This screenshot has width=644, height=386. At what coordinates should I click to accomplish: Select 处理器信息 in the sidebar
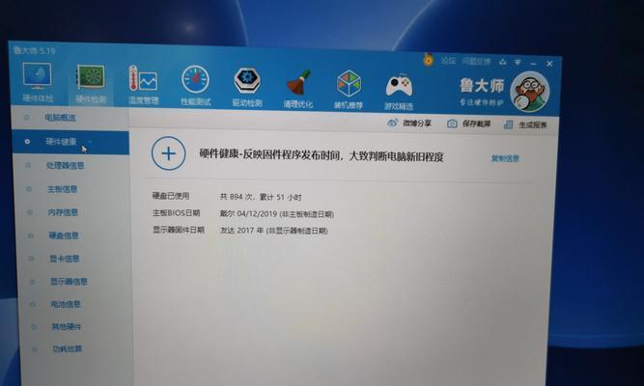click(66, 165)
